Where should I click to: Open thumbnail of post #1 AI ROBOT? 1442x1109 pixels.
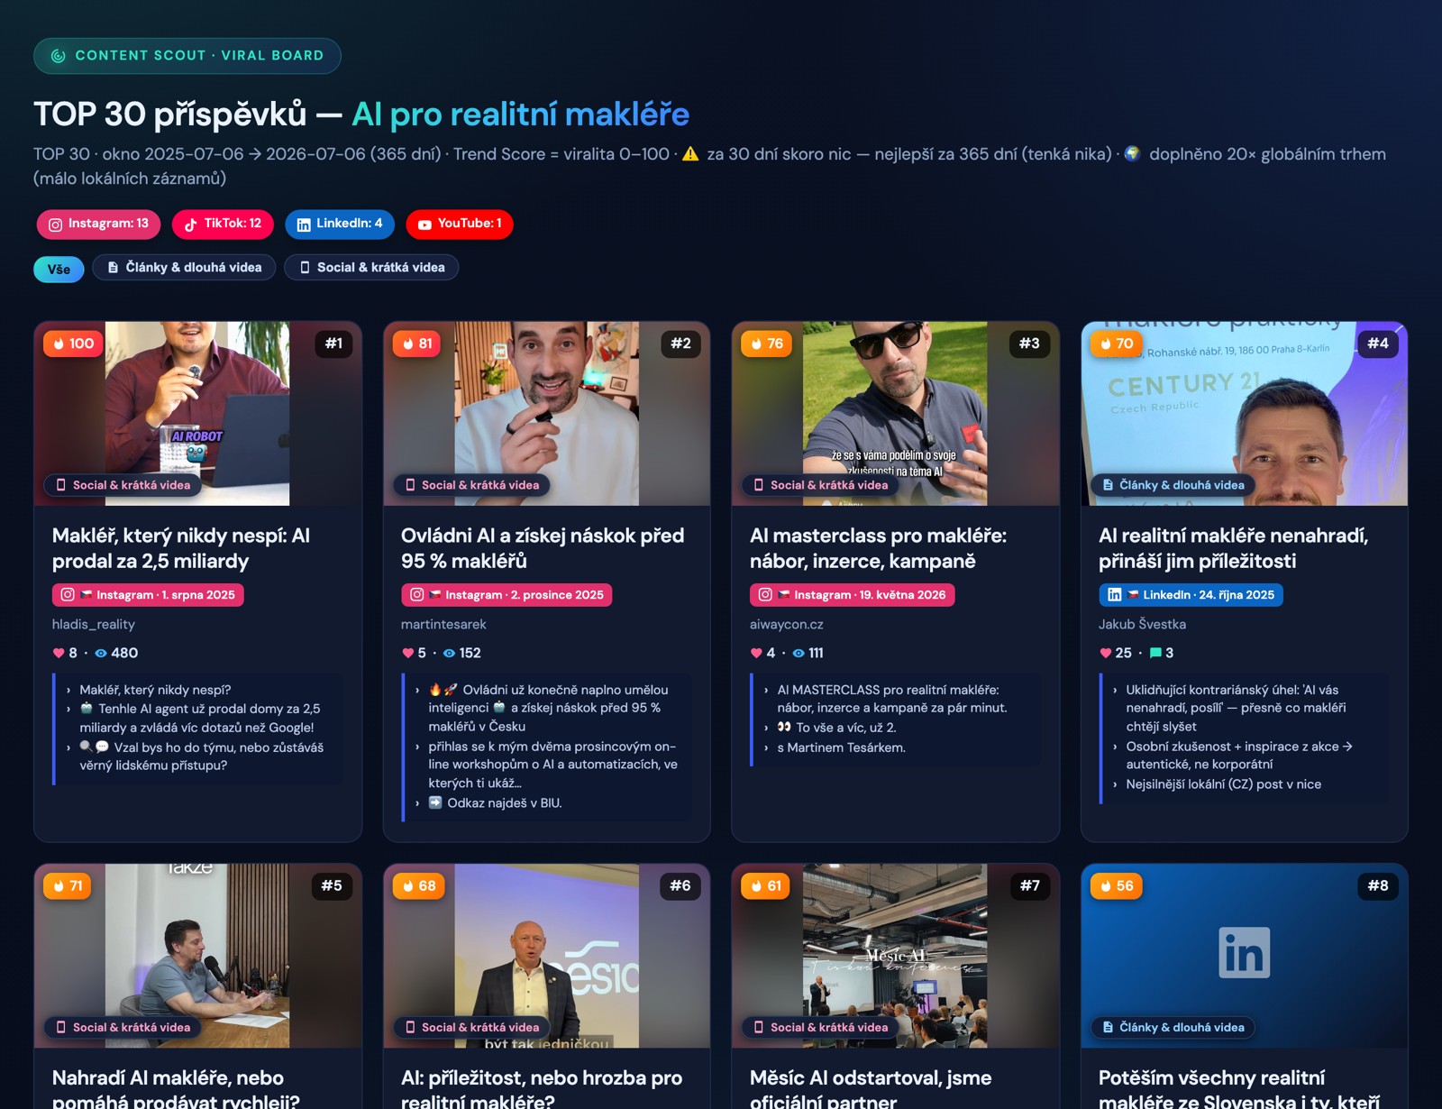point(197,414)
